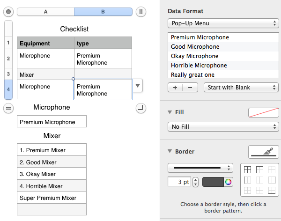The height and width of the screenshot is (221, 281).
Task: Click the border style paintbrush button
Action: click(264, 151)
